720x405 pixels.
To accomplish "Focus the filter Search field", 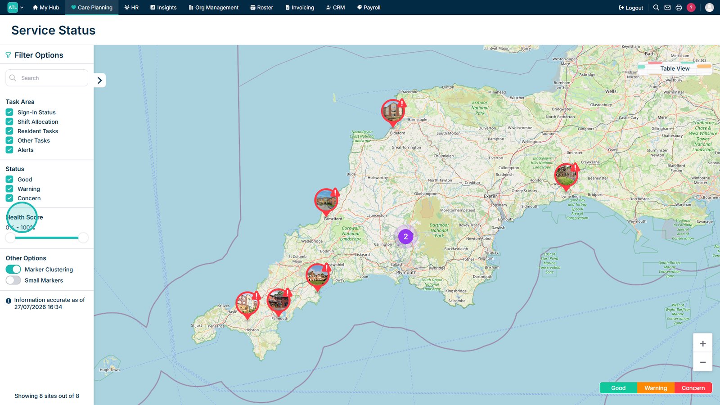I will point(47,78).
